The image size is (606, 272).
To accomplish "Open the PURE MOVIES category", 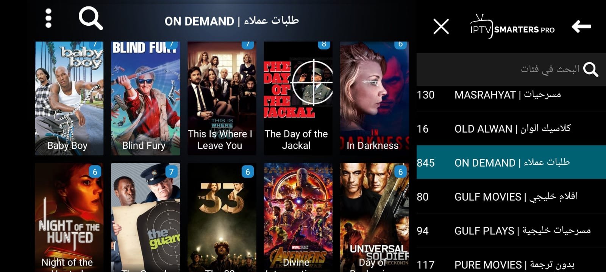I will tap(511, 261).
